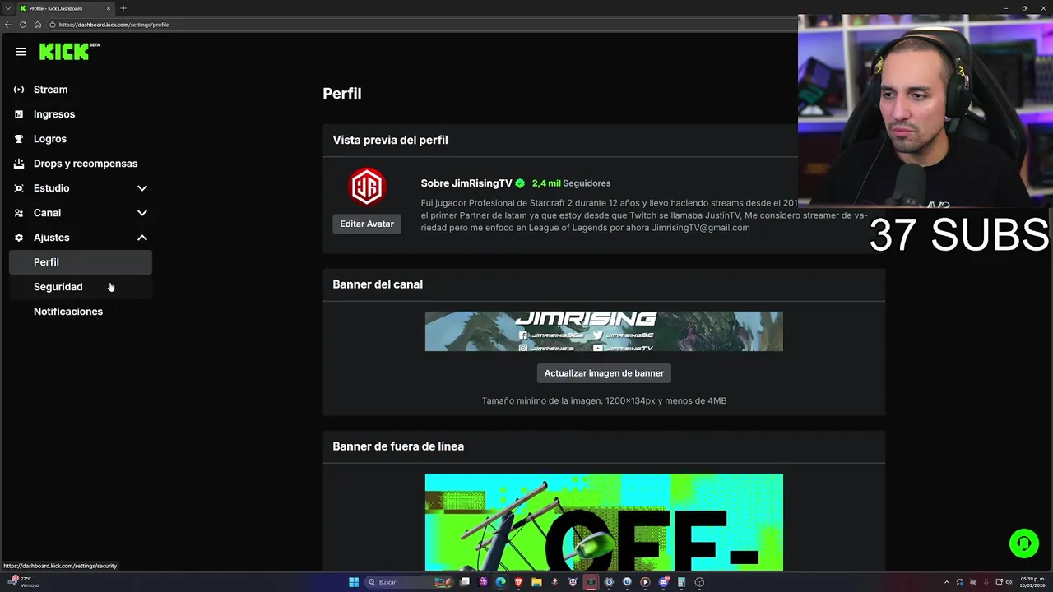This screenshot has height=592, width=1053.
Task: Click the Tamaño mínimo de la imagen note
Action: (604, 401)
